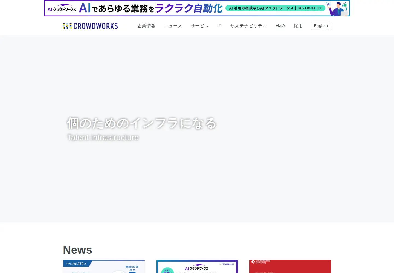The height and width of the screenshot is (273, 394).
Task: Select the IR navigation item
Action: pos(219,26)
